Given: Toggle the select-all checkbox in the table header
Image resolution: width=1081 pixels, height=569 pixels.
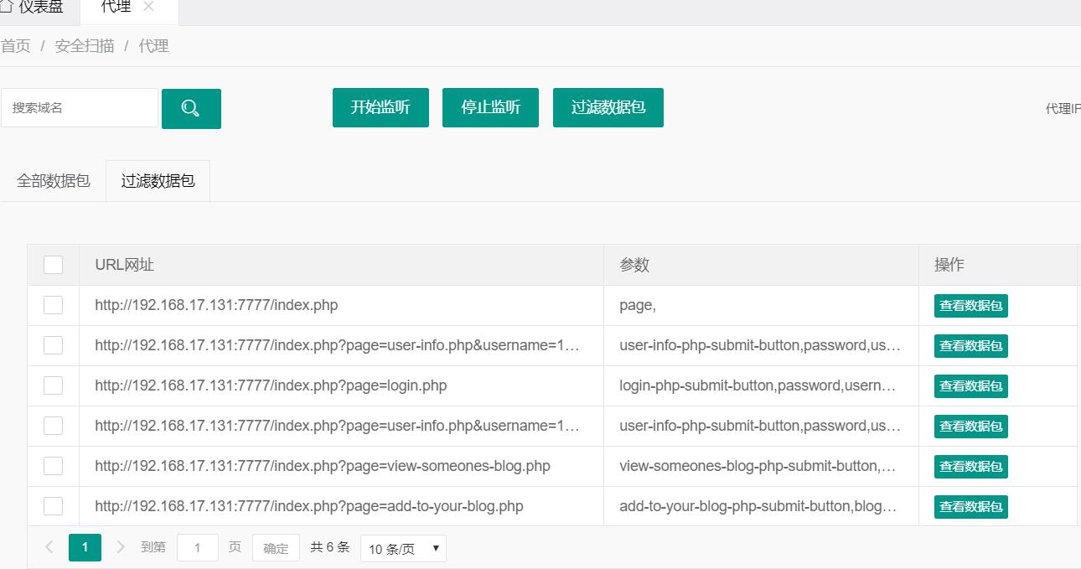Looking at the screenshot, I should [x=53, y=265].
